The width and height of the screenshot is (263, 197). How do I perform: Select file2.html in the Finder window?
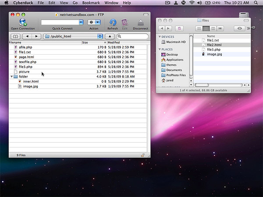pyautogui.click(x=222, y=45)
